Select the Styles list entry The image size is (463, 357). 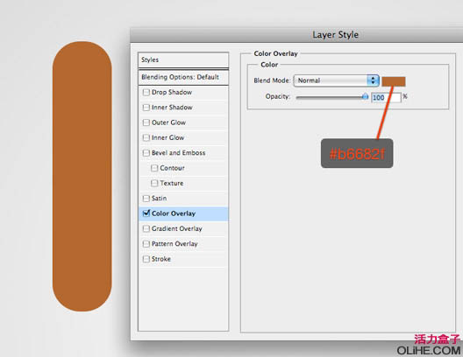(x=183, y=60)
